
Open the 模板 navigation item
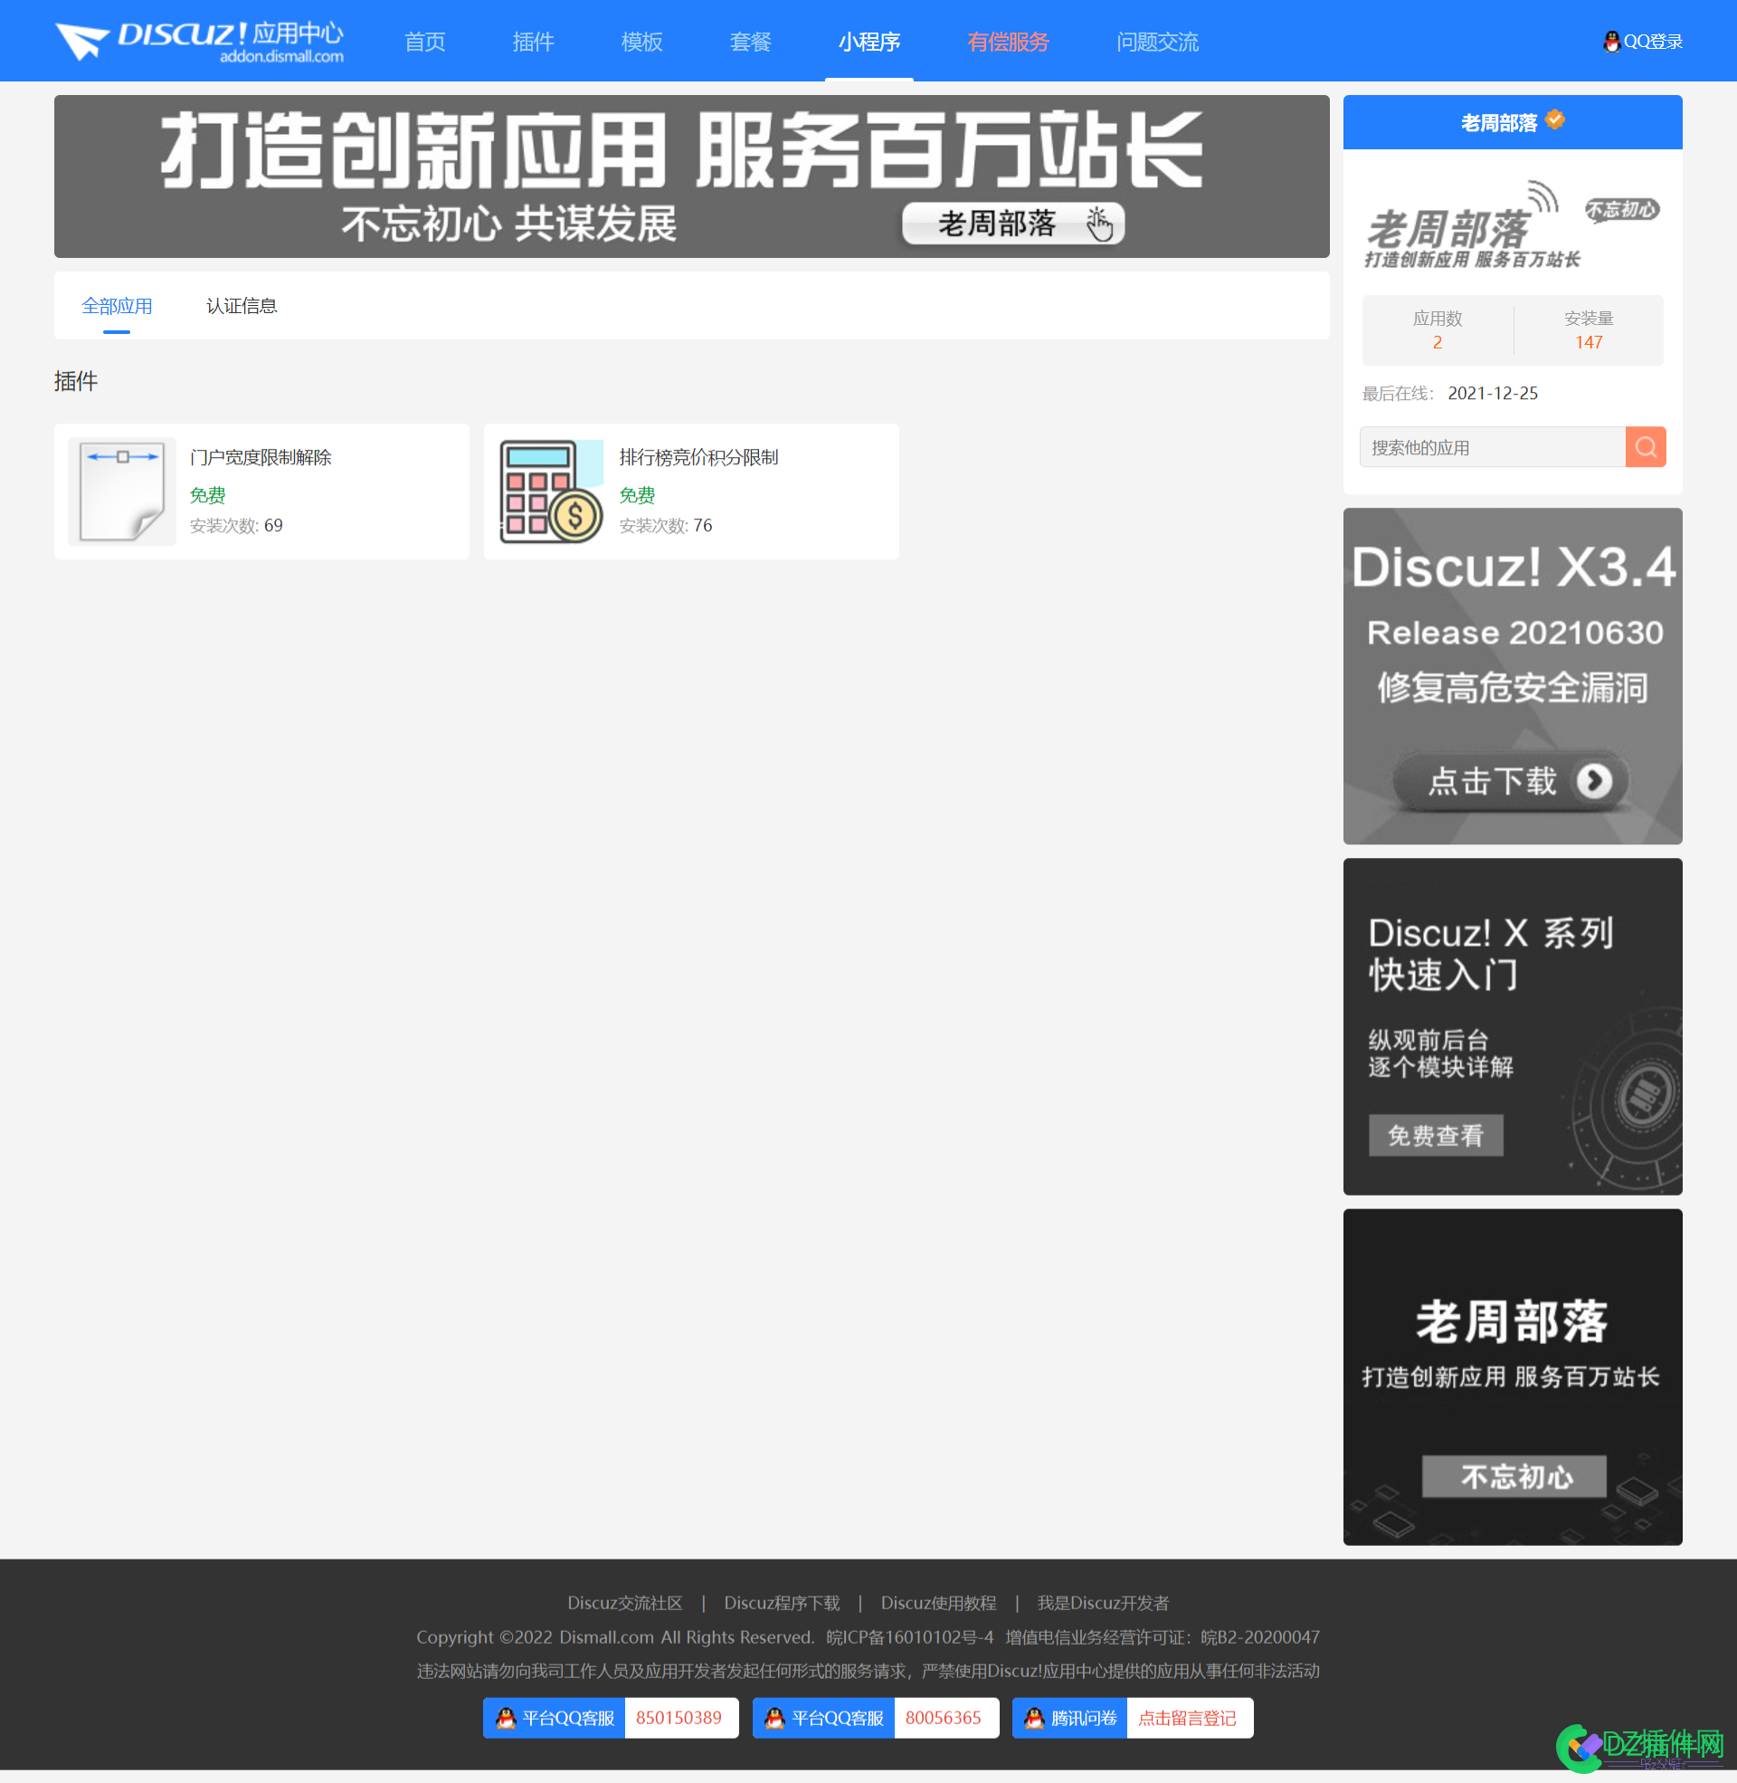point(642,41)
